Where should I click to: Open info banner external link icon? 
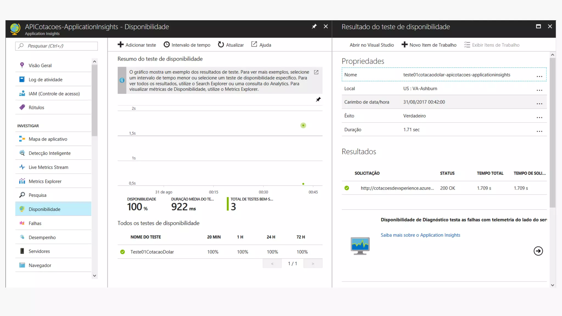click(x=316, y=72)
